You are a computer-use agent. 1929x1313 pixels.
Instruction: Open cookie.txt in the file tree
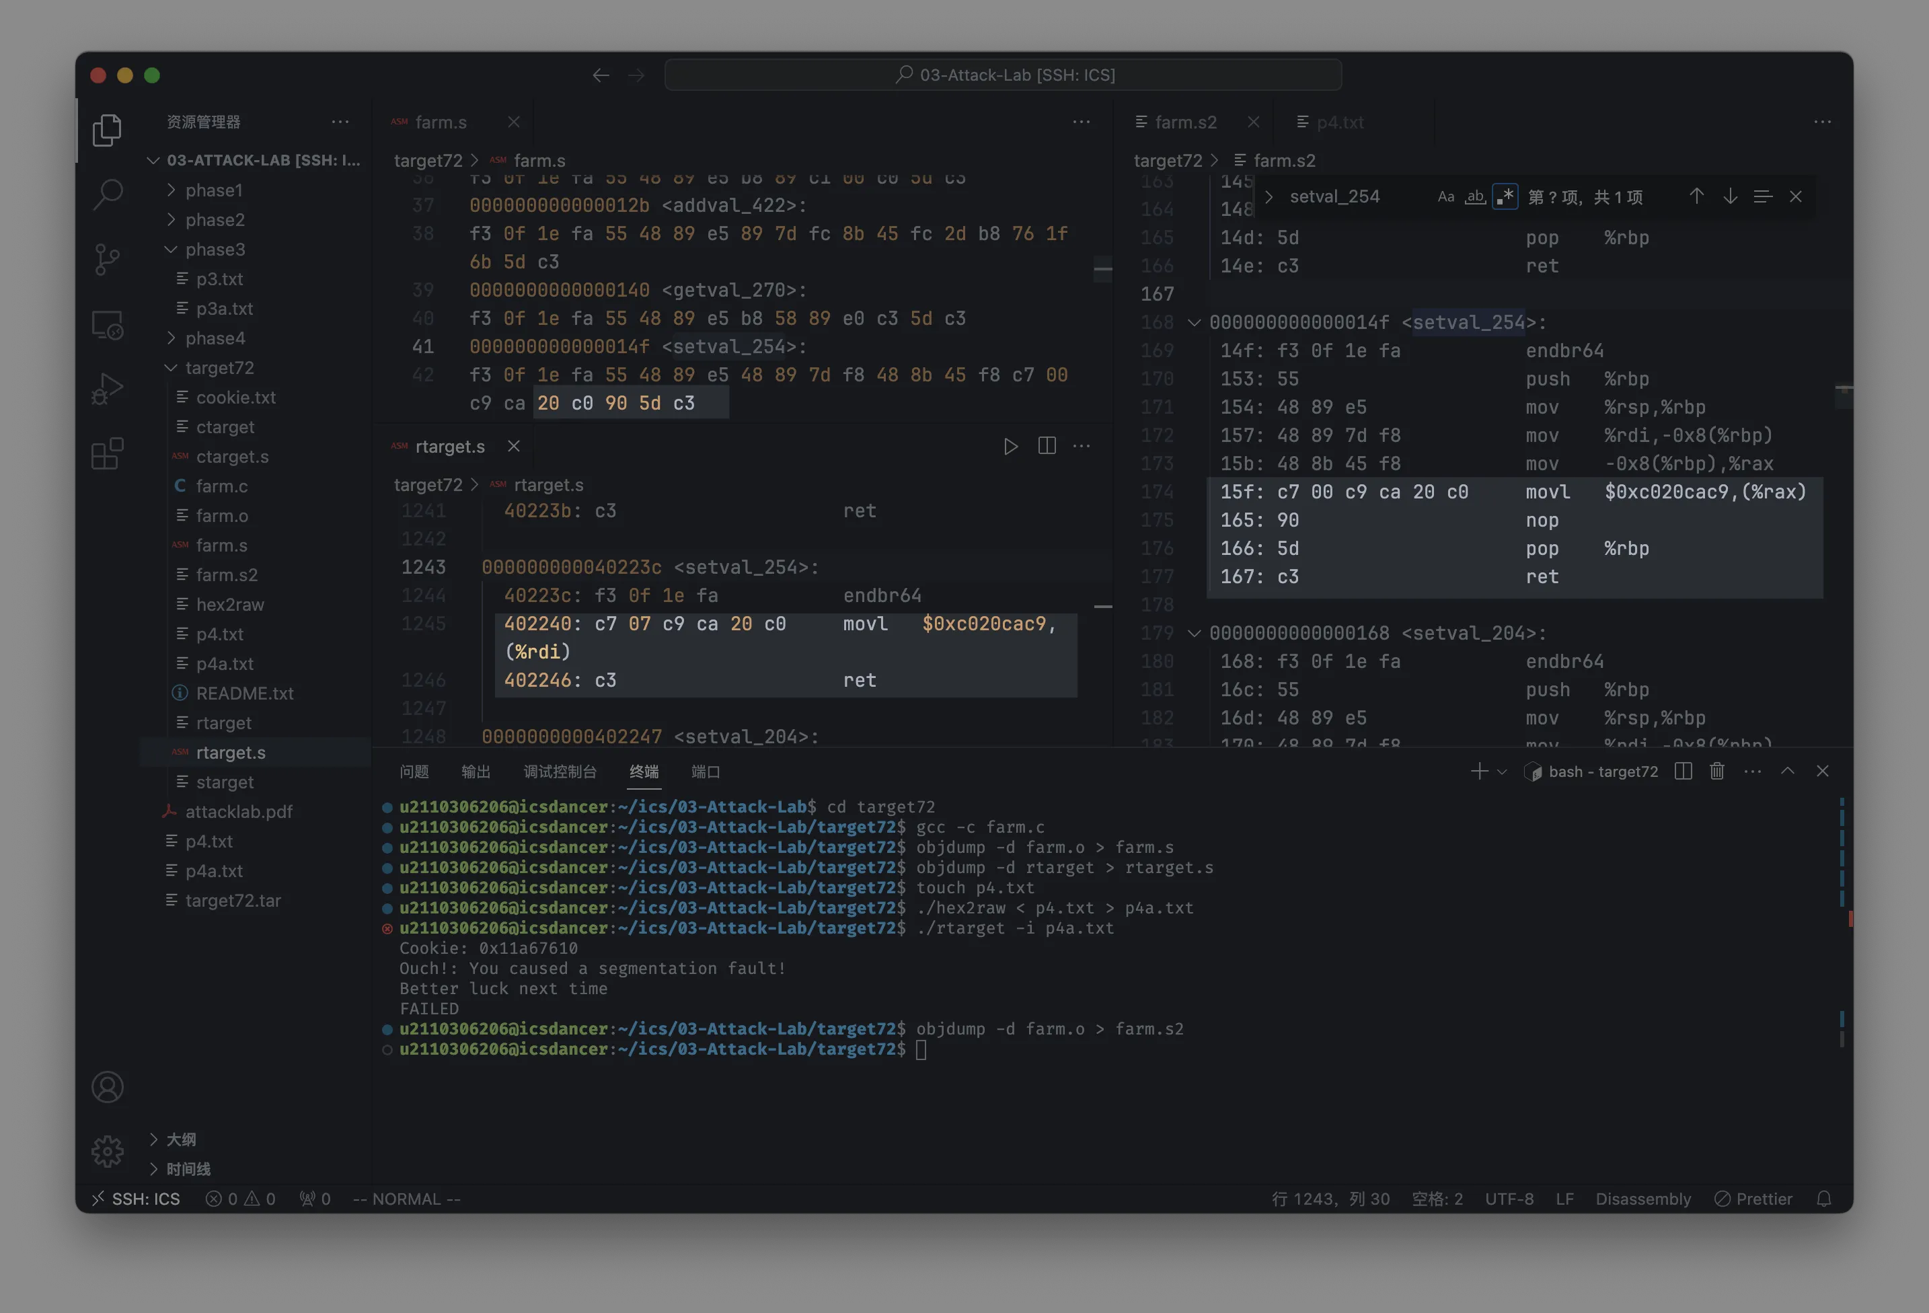[235, 398]
